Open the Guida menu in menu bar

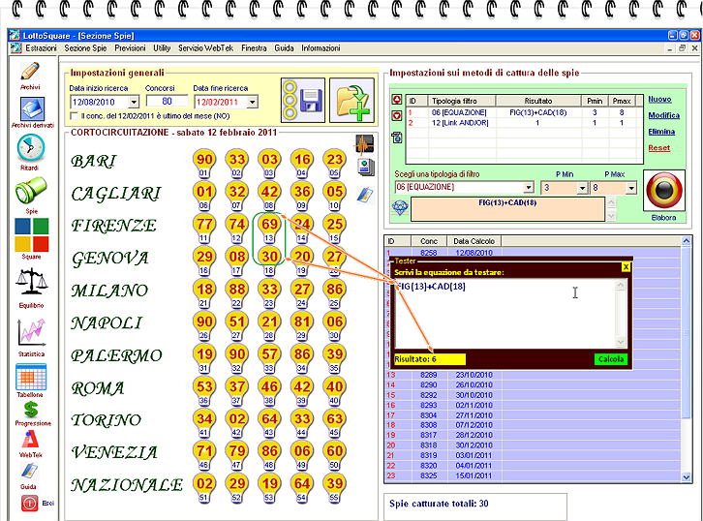(285, 48)
